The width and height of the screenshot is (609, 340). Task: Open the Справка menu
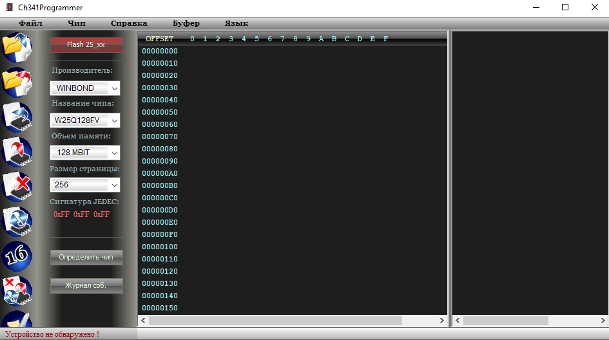point(129,23)
